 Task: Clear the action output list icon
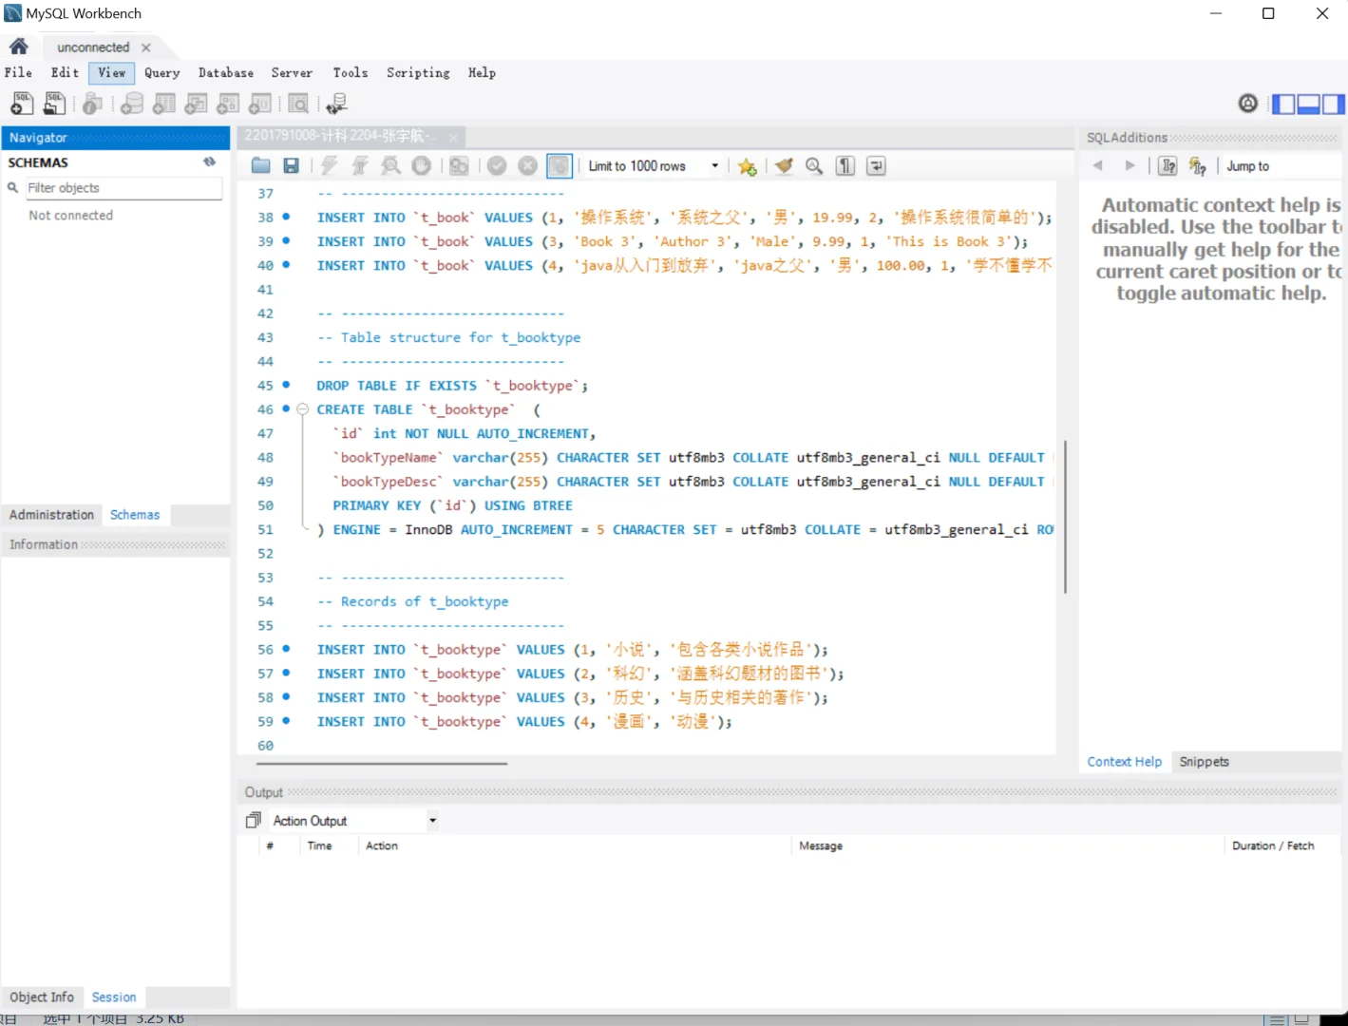click(253, 820)
